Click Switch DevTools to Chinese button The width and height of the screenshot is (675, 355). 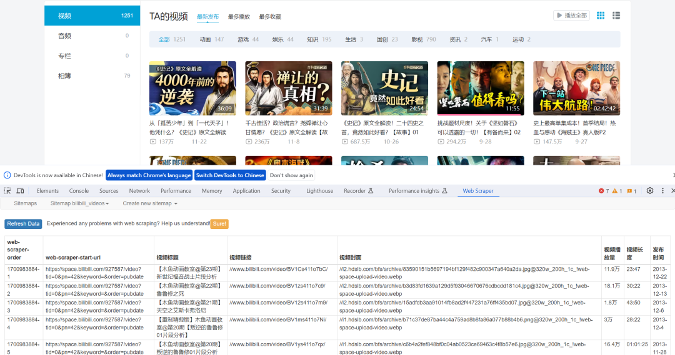point(230,175)
